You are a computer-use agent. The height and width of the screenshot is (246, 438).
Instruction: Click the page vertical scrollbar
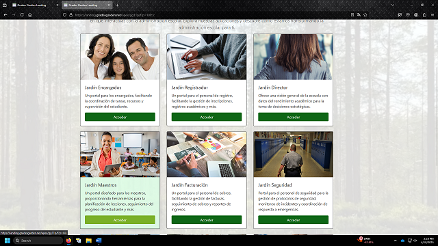(x=437, y=117)
